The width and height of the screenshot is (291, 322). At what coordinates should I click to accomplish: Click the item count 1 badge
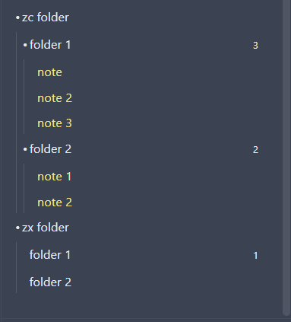(x=255, y=256)
